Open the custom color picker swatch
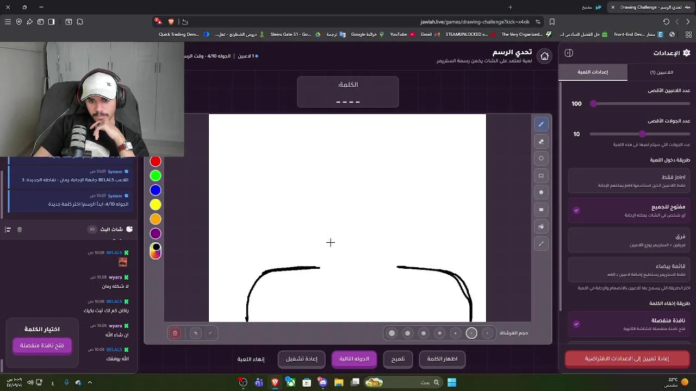The width and height of the screenshot is (696, 391). click(156, 251)
